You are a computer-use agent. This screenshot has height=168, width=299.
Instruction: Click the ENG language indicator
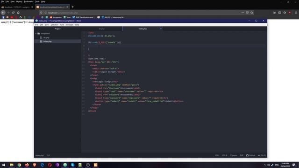click(x=277, y=165)
